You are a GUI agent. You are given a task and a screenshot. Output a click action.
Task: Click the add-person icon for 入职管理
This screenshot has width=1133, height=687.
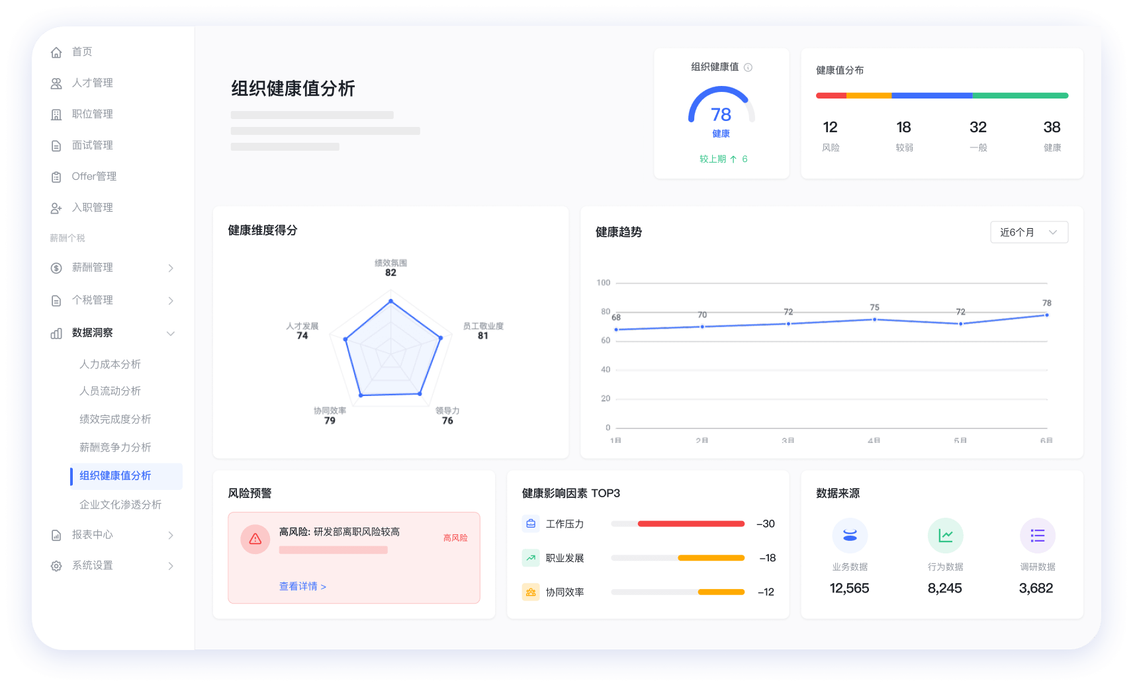pyautogui.click(x=56, y=208)
